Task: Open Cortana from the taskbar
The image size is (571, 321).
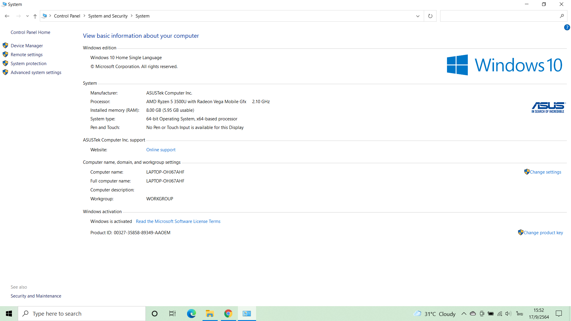Action: click(x=155, y=314)
